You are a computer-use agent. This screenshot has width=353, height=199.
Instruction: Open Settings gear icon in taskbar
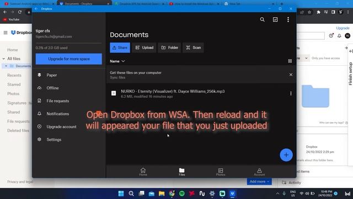click(212, 193)
